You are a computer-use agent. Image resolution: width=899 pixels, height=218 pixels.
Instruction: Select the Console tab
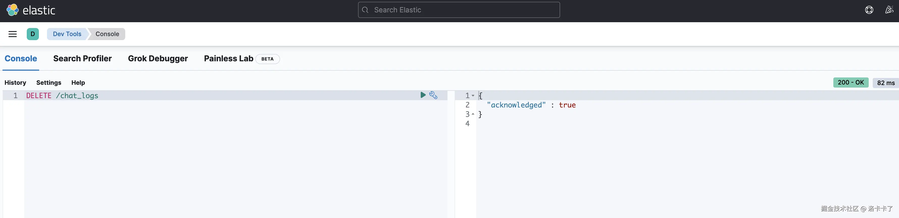coord(21,59)
